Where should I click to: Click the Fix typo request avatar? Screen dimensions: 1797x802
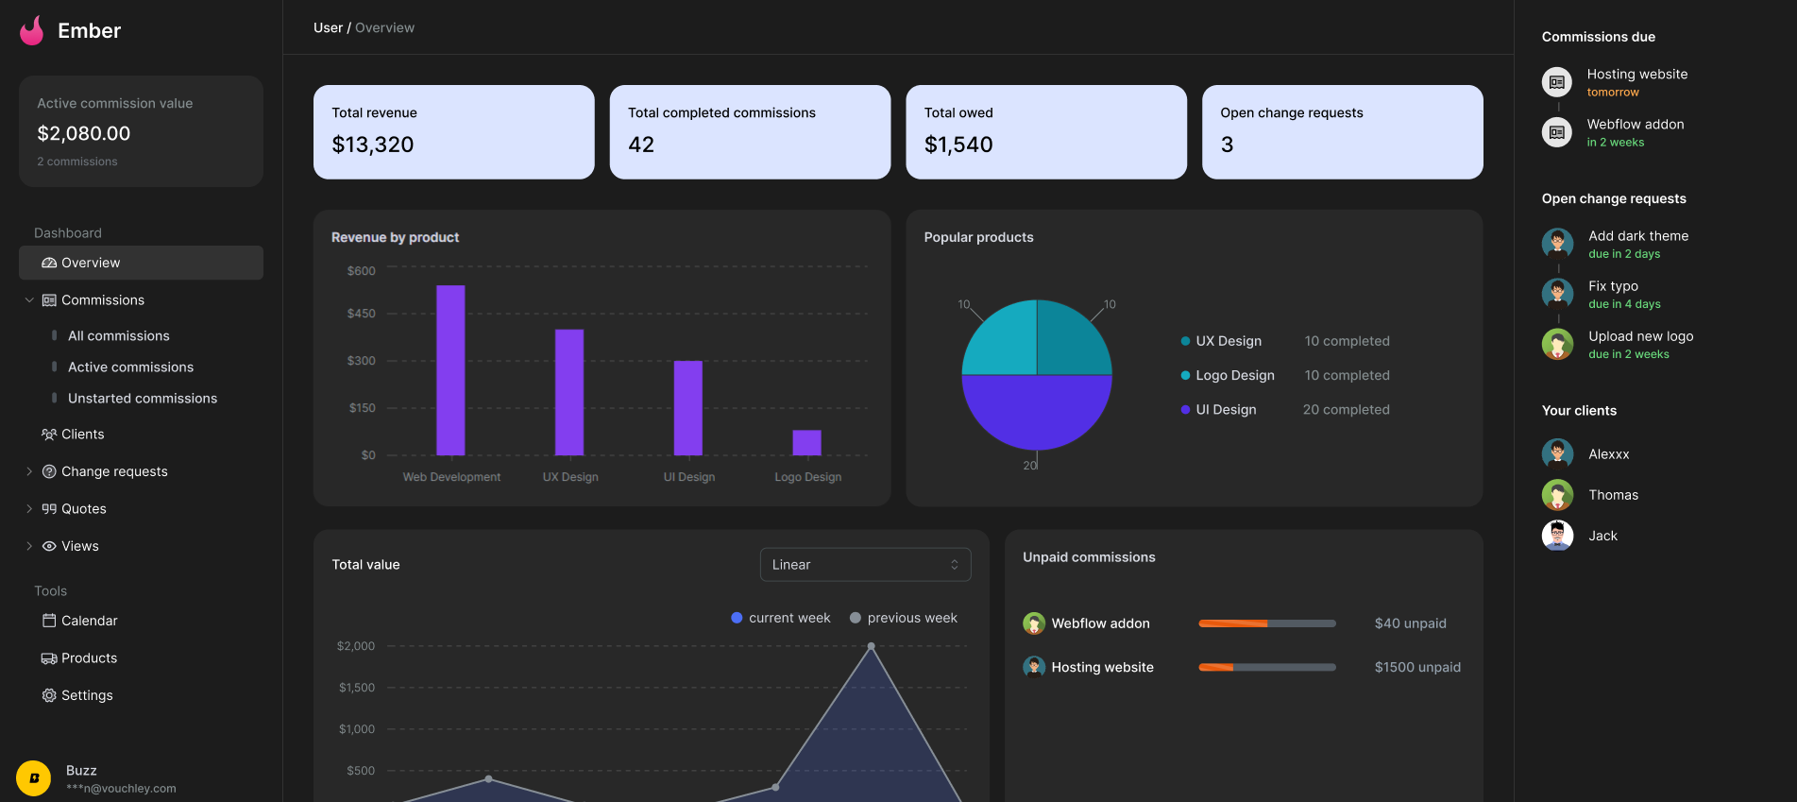(1557, 294)
